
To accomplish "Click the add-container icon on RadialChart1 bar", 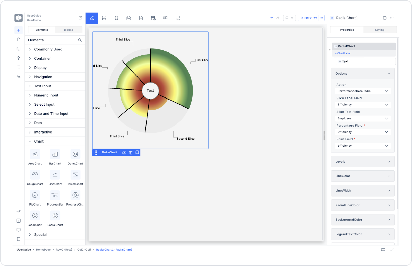I will 124,153.
